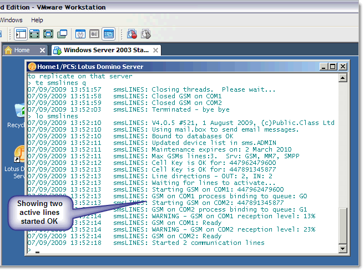Screen dimensions: 364x271
Task: Click 'to replicate on that server' line
Action: click(x=80, y=76)
